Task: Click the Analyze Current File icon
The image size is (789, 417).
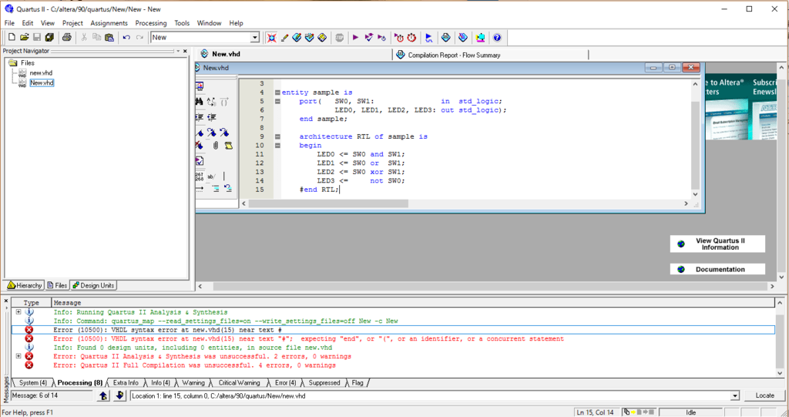Action: [x=200, y=161]
